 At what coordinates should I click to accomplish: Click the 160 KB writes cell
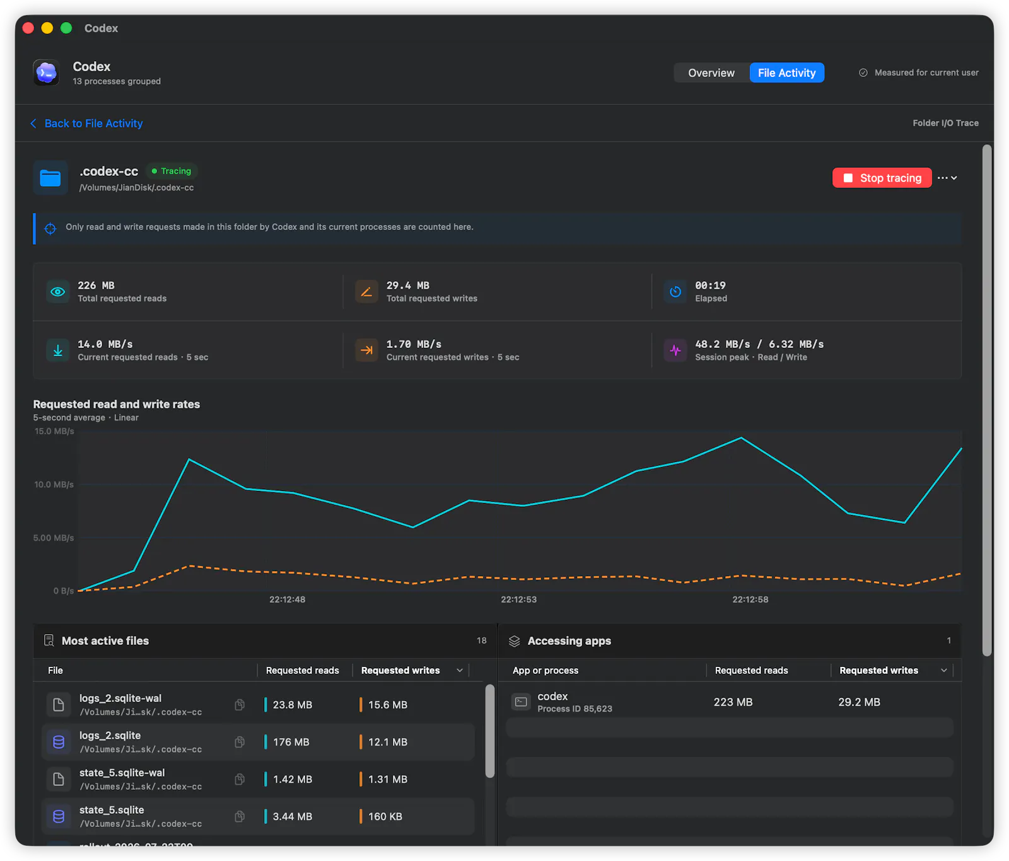pos(385,816)
